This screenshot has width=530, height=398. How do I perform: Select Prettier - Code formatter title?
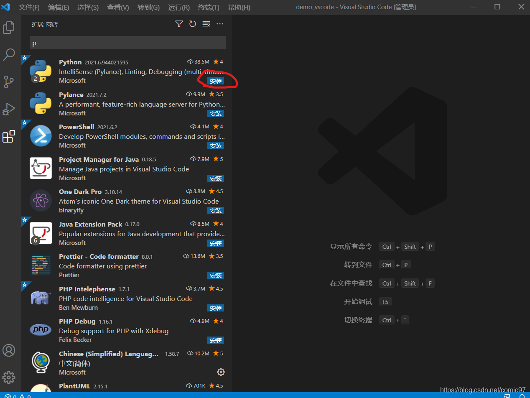[x=99, y=256]
